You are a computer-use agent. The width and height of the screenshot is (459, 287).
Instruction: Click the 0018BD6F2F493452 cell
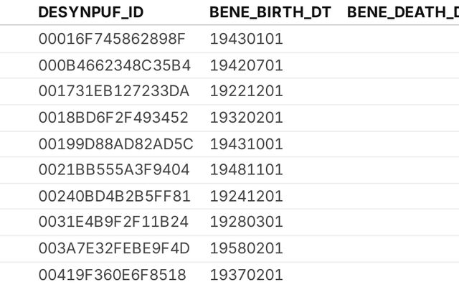coord(113,118)
